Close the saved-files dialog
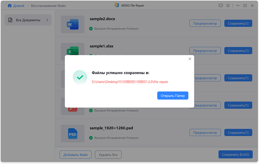Image resolution: width=259 pixels, height=164 pixels. click(190, 59)
